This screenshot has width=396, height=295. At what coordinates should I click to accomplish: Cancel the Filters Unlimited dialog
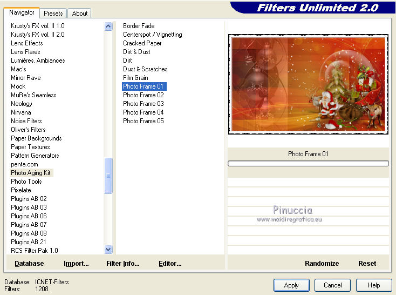click(333, 285)
